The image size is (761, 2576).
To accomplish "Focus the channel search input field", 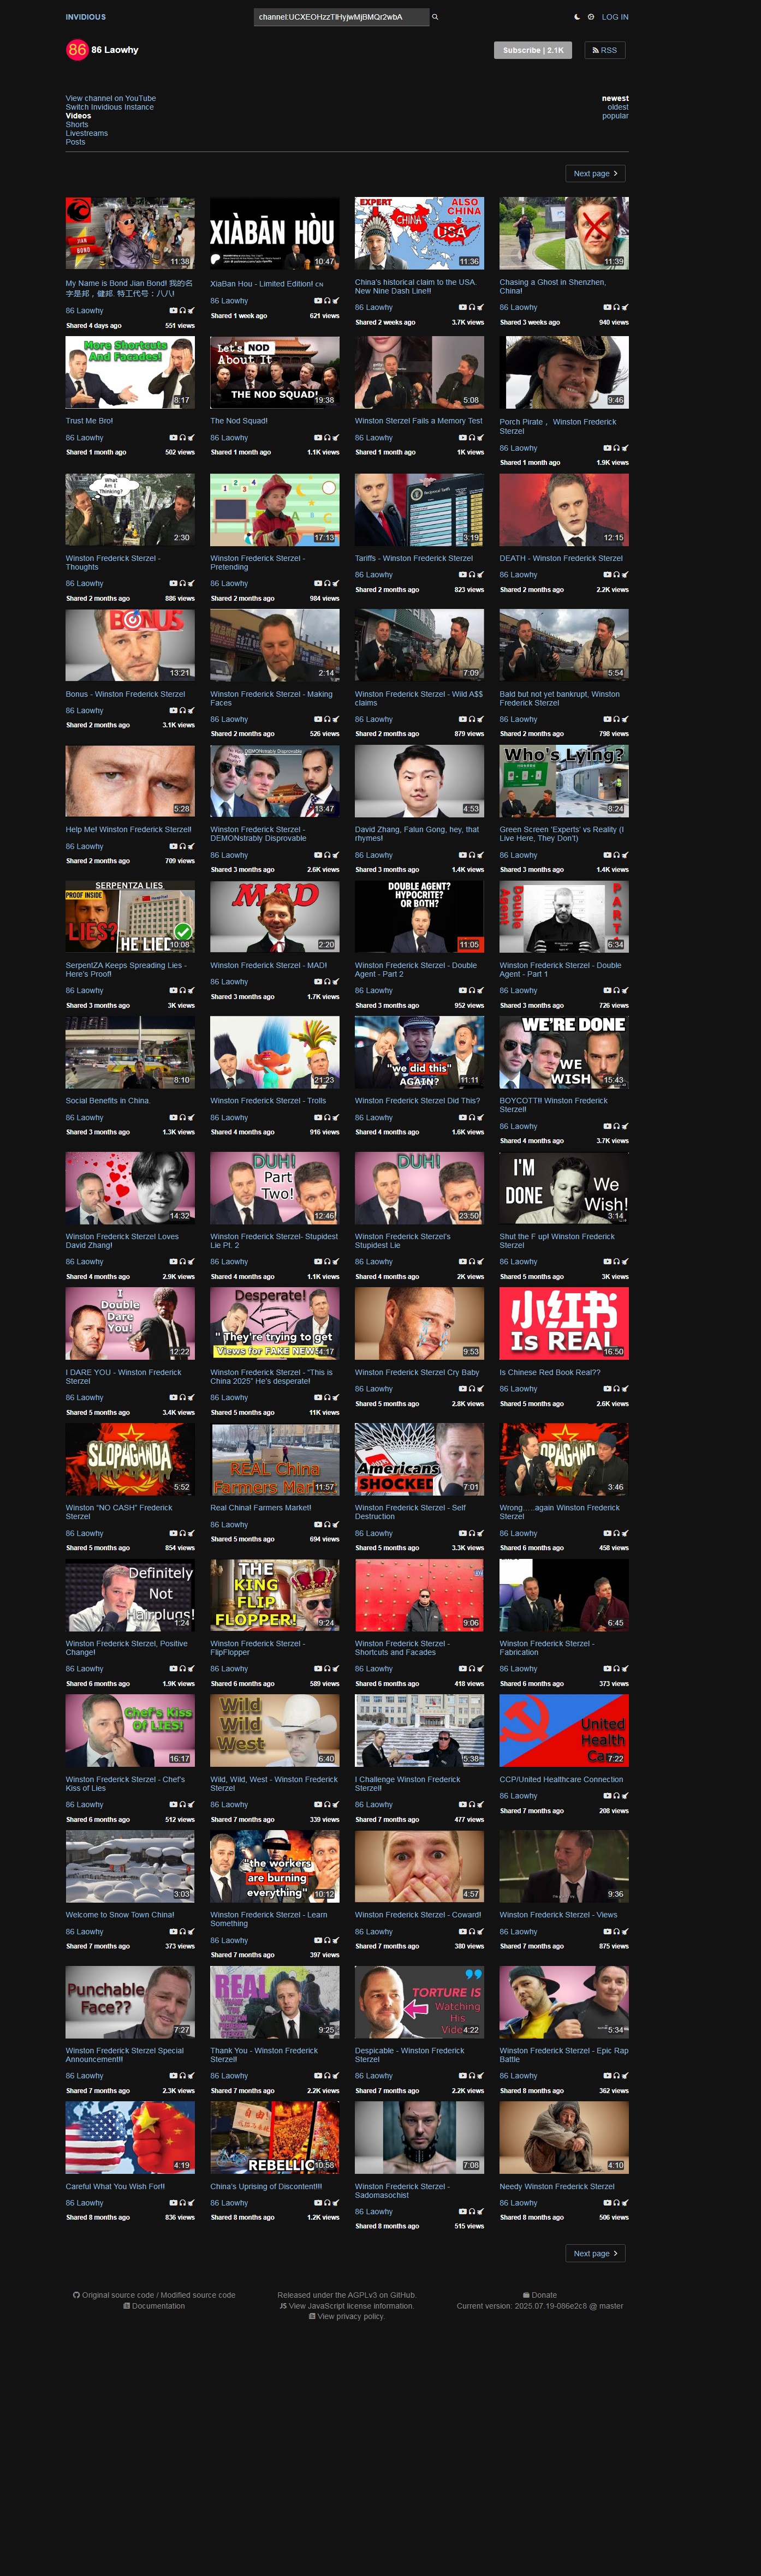I will tap(341, 17).
